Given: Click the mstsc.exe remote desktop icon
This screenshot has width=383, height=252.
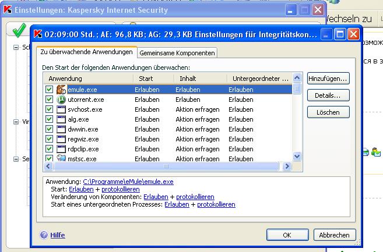Looking at the screenshot, I should [62, 158].
